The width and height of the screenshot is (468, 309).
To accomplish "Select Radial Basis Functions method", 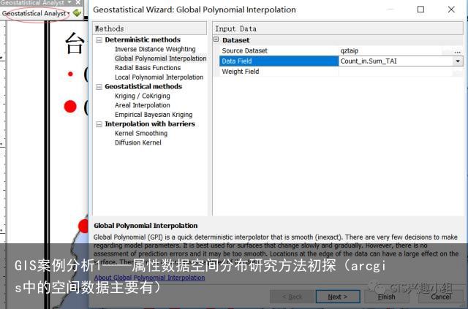I will [x=148, y=68].
